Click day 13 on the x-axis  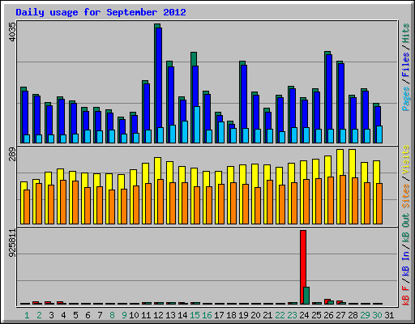[170, 315]
